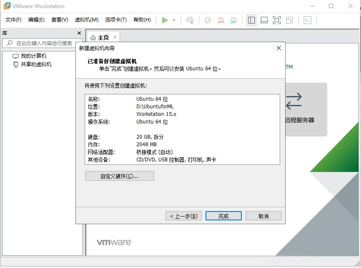361x268 pixels.
Task: Click the revert to snapshot icon
Action: (x=221, y=20)
